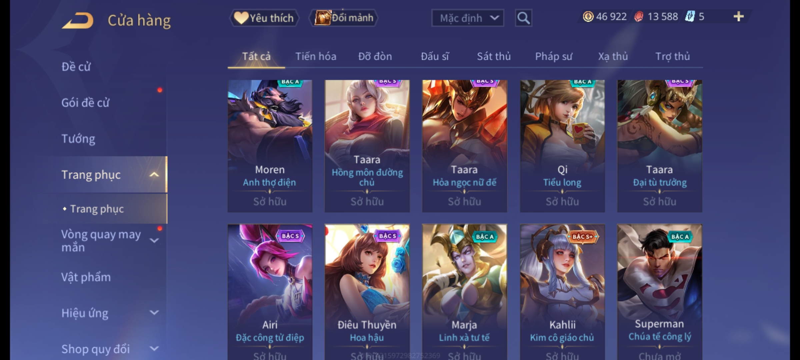Select the Tiến hóa tab
The height and width of the screenshot is (360, 800).
[316, 56]
